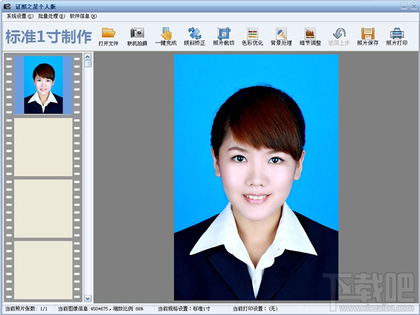Viewport: 420px width, 315px height.
Task: Choose 照片裁切 photo crop tool
Action: 224,36
